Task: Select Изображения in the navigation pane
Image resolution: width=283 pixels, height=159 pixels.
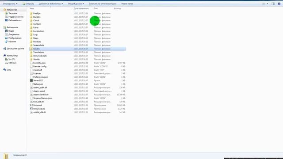Action: pyautogui.click(x=15, y=38)
